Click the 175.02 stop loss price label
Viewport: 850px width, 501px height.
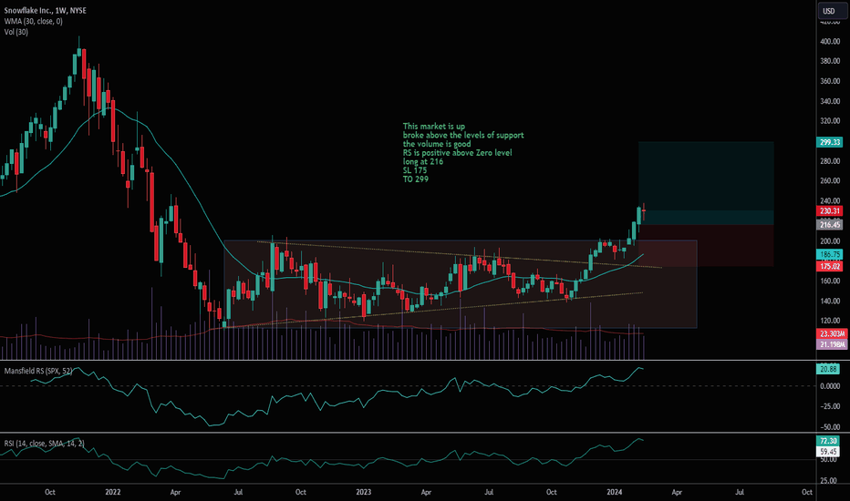[829, 266]
